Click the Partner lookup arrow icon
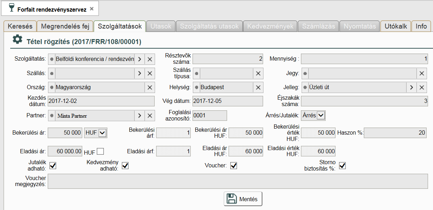 (140, 116)
